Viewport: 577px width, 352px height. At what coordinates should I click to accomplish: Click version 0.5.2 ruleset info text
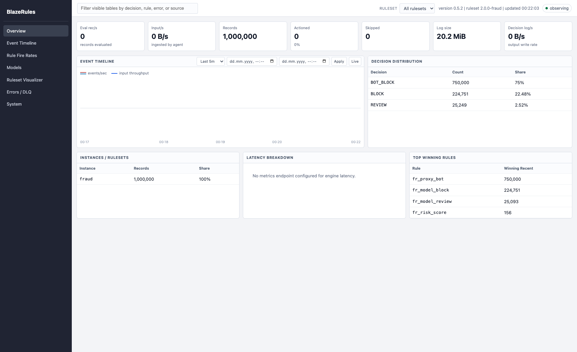point(489,8)
